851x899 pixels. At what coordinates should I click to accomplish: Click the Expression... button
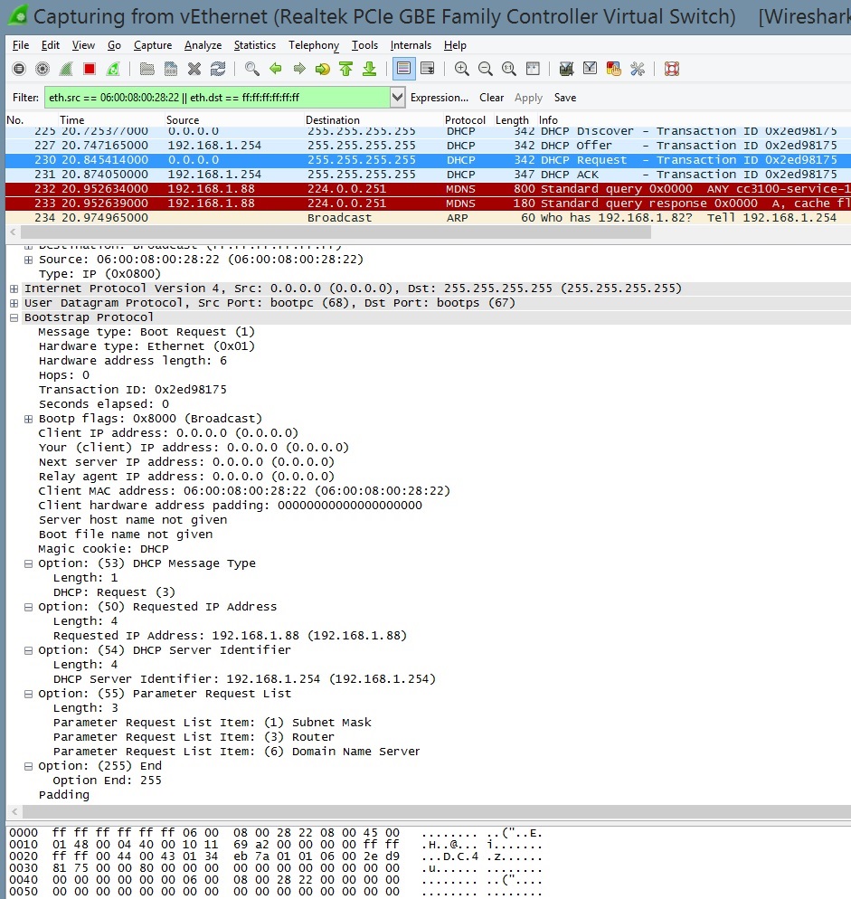coord(440,98)
